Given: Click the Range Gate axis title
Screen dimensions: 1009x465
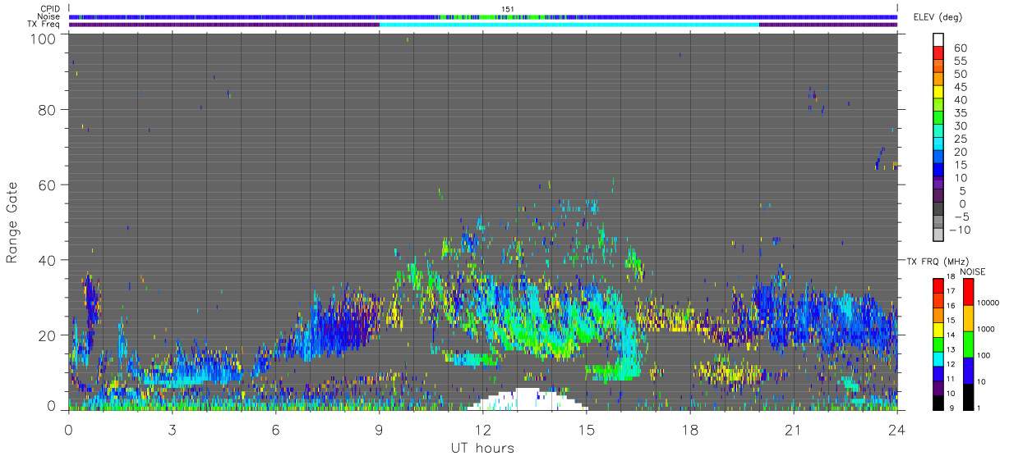Looking at the screenshot, I should [12, 222].
